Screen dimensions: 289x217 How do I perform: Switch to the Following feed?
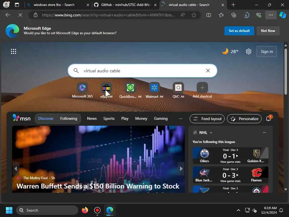69,118
